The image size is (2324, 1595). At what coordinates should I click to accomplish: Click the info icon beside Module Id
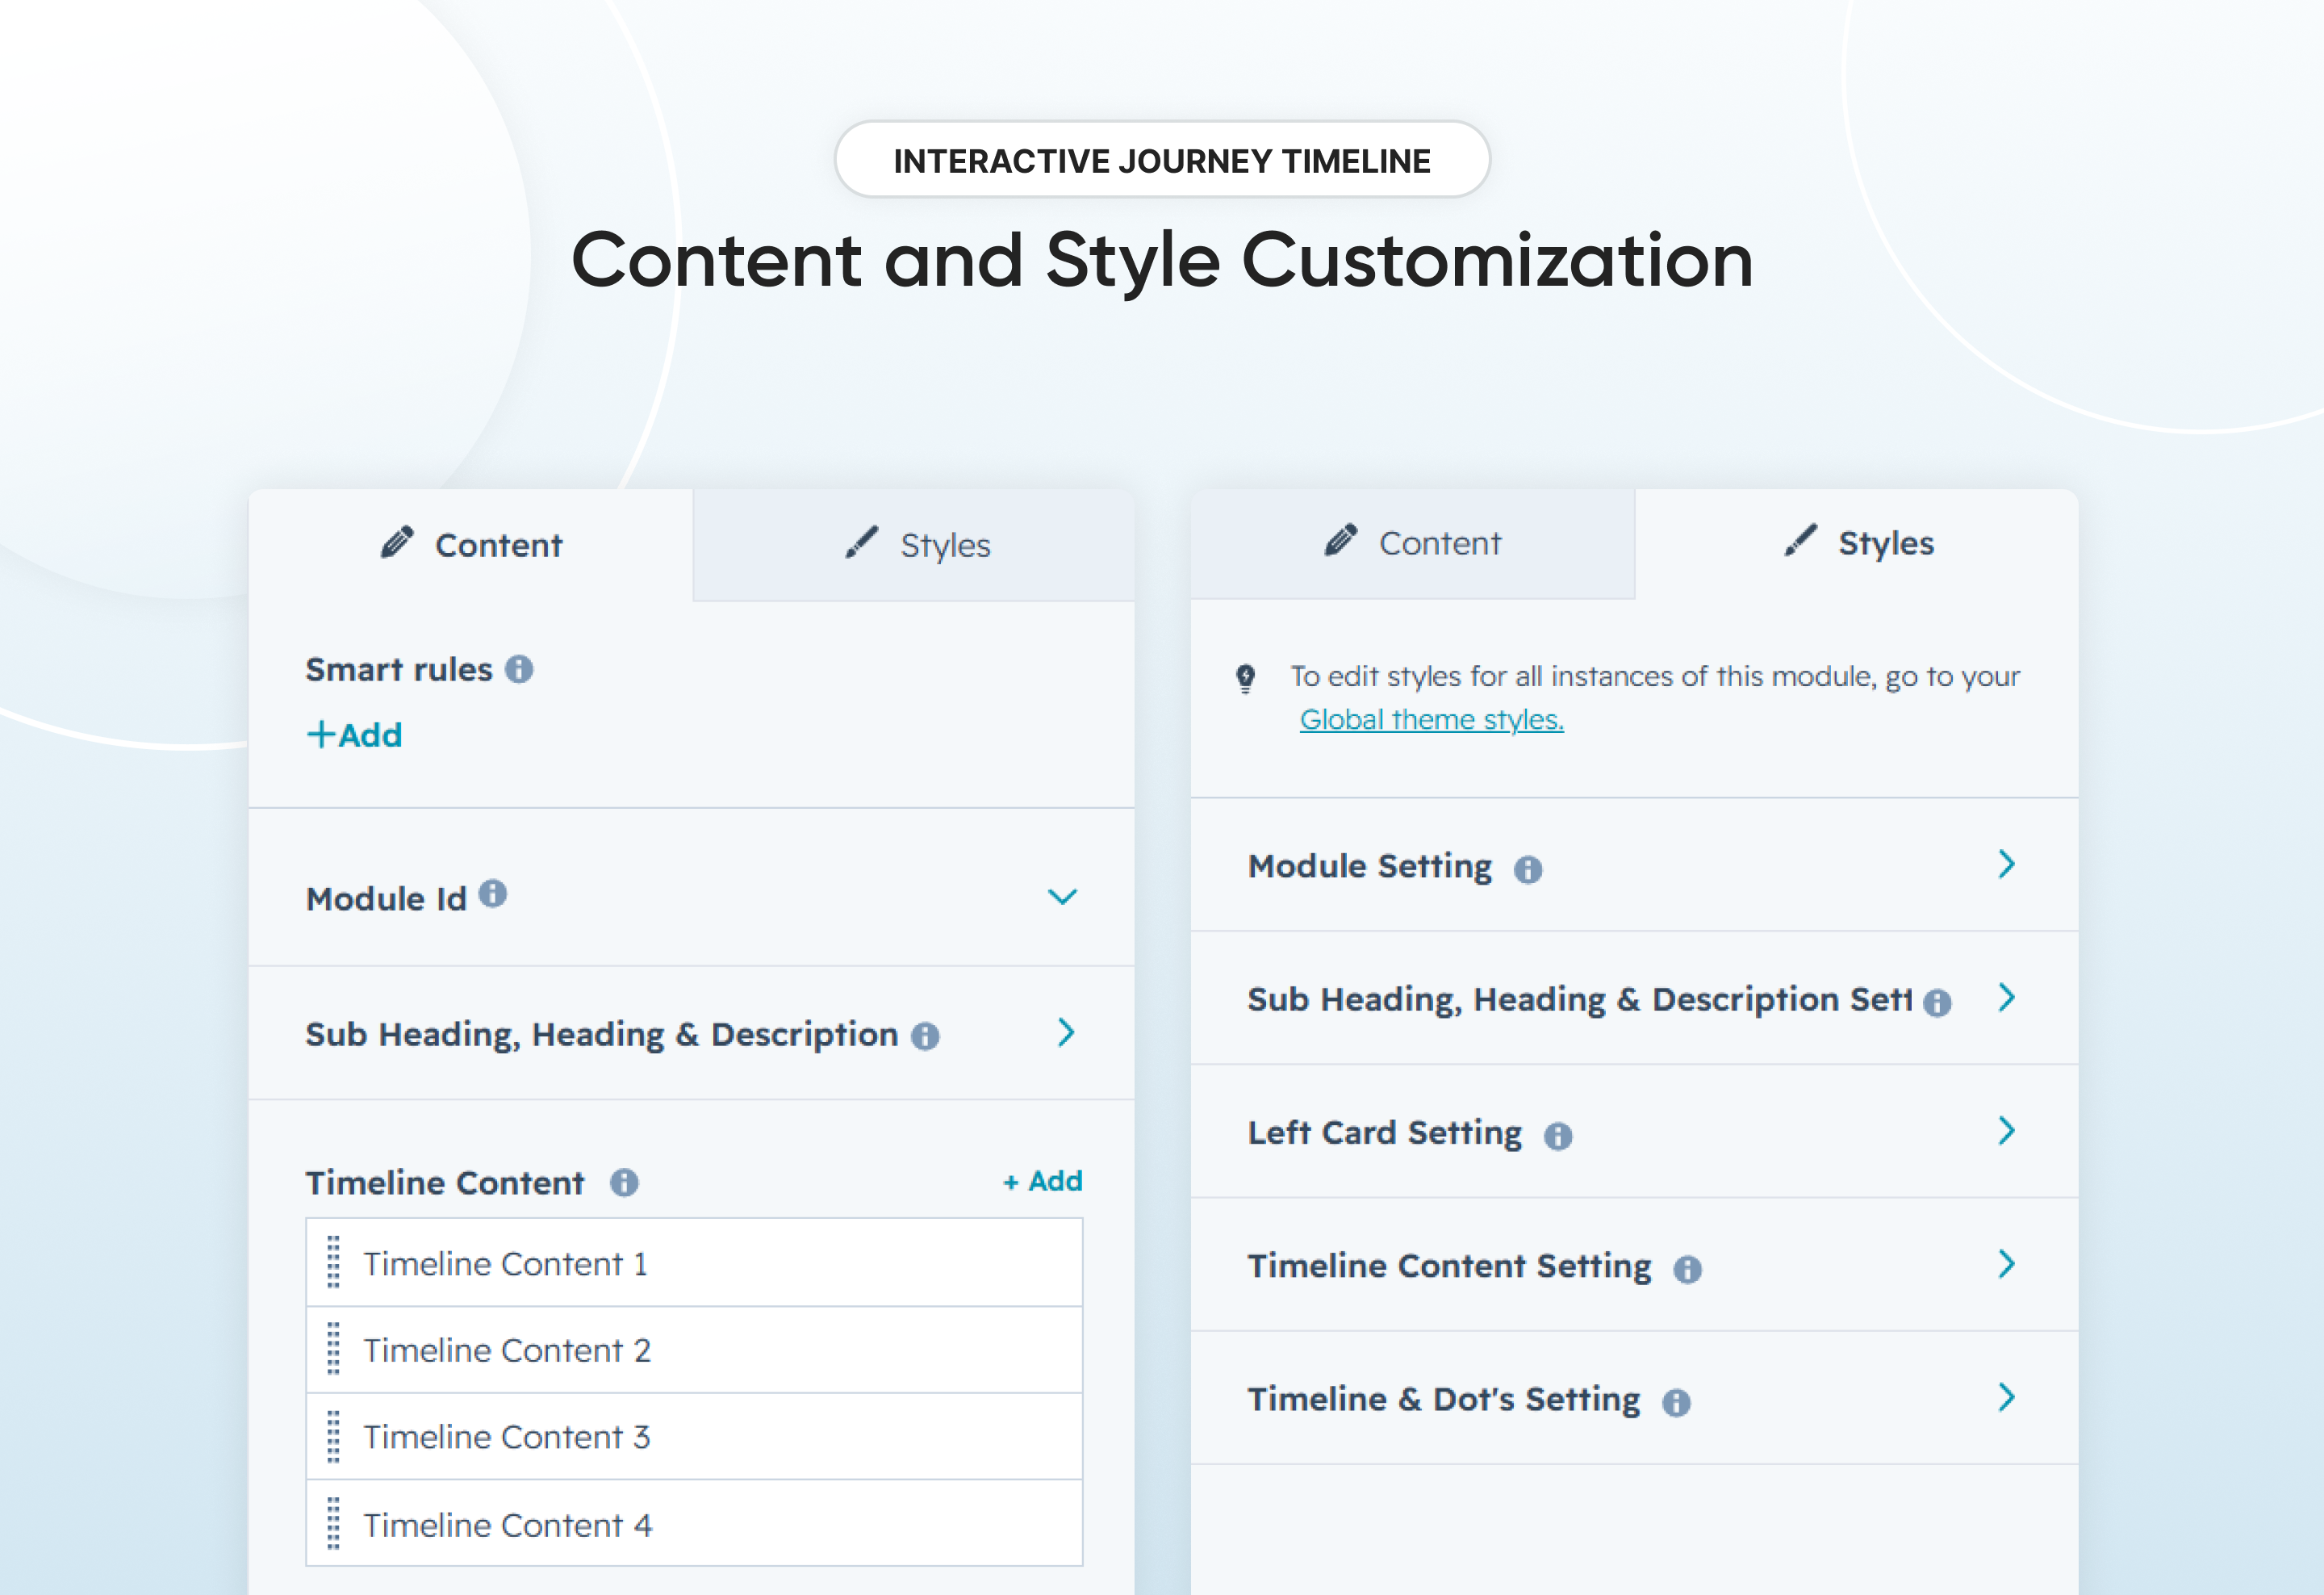493,893
